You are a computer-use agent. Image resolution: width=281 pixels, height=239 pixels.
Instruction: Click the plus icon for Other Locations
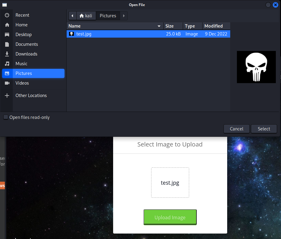click(x=7, y=96)
